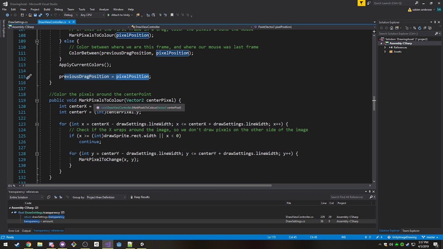
Task: Click the Comment selection toolbar icon
Action: click(160, 15)
